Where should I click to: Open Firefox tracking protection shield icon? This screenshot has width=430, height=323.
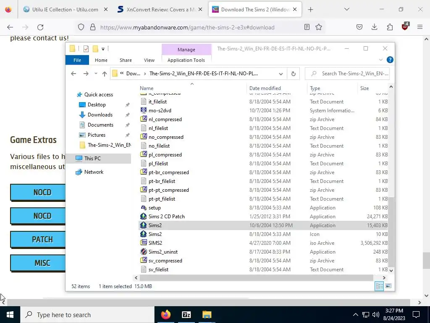(81, 27)
